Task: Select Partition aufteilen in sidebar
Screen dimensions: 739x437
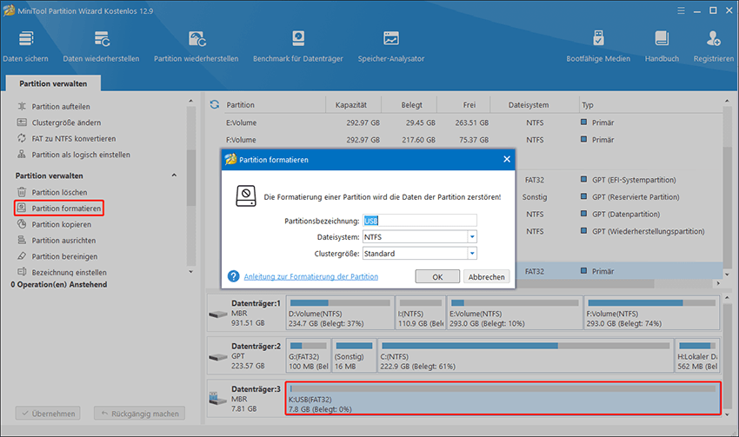Action: coord(60,106)
